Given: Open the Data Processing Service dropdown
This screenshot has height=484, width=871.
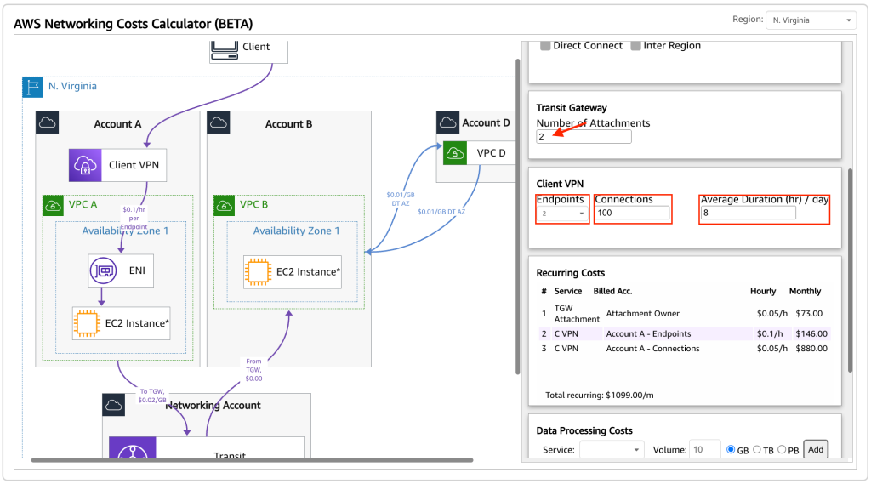Looking at the screenshot, I should point(612,449).
